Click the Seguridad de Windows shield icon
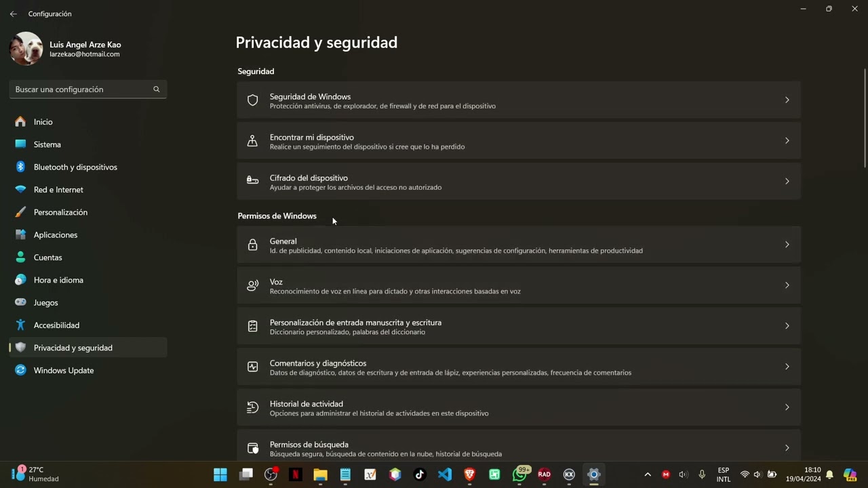The image size is (868, 488). tap(252, 100)
